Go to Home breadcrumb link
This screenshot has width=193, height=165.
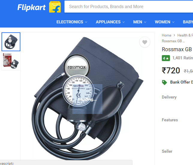click(x=167, y=35)
